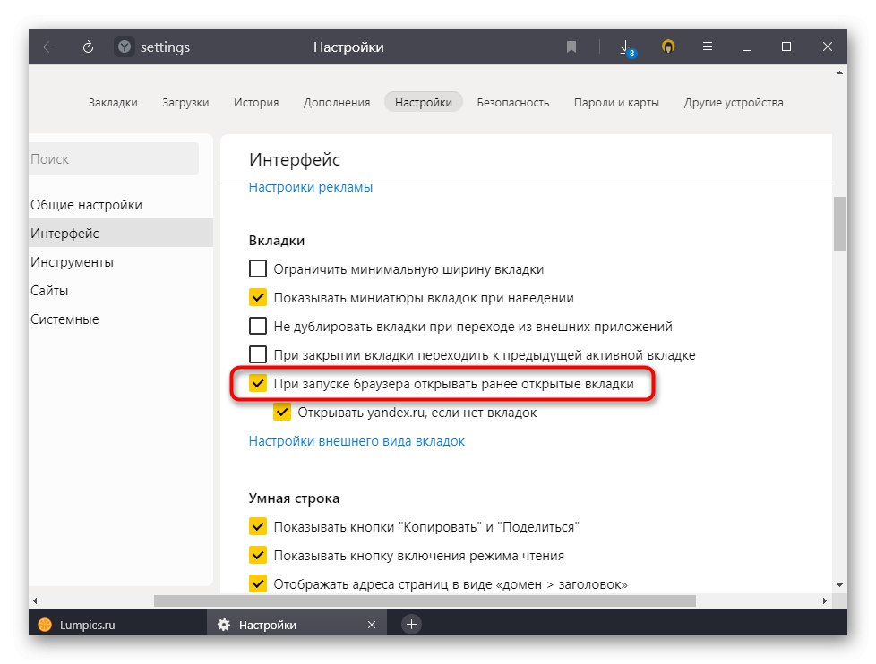This screenshot has width=876, height=664.
Task: Uncheck Показывать миниатюры вкладок при наведении
Action: [x=258, y=297]
